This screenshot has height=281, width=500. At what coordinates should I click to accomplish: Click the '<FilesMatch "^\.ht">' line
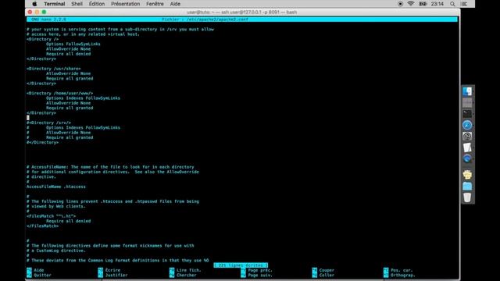[x=52, y=216]
